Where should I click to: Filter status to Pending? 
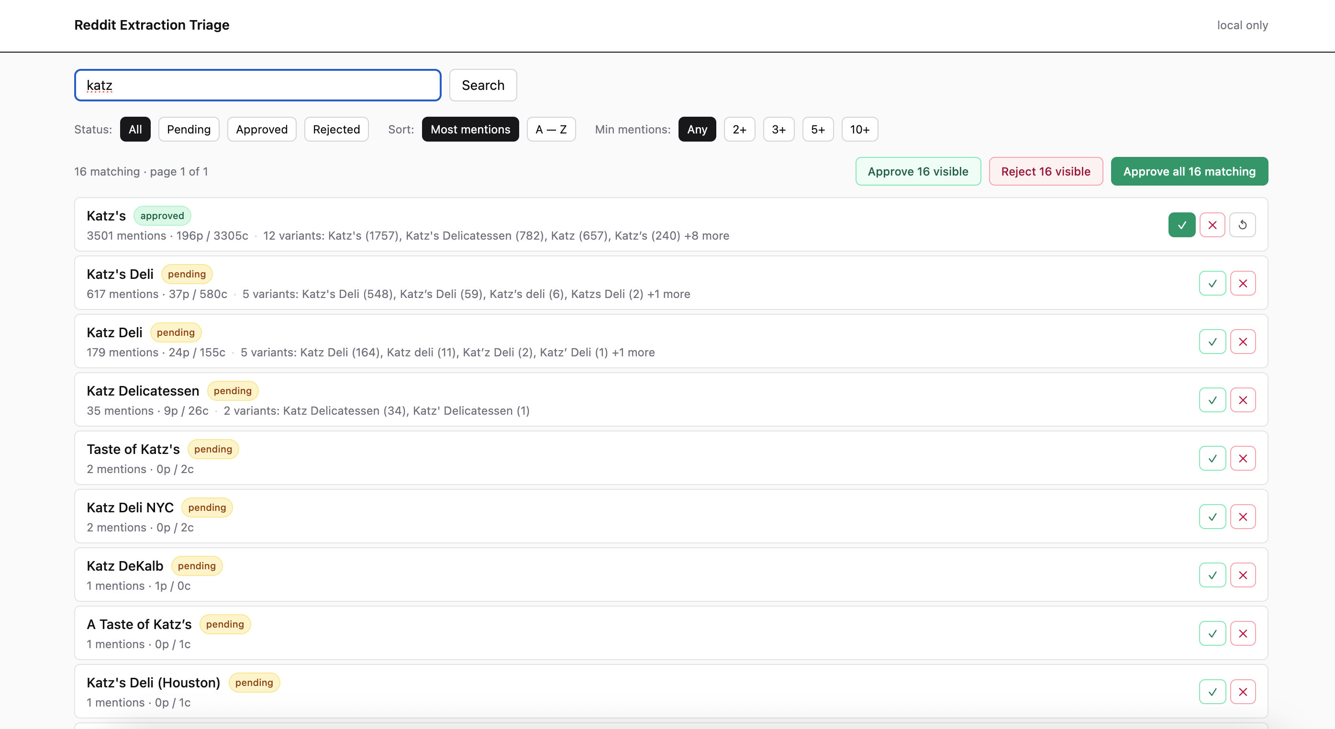coord(189,129)
